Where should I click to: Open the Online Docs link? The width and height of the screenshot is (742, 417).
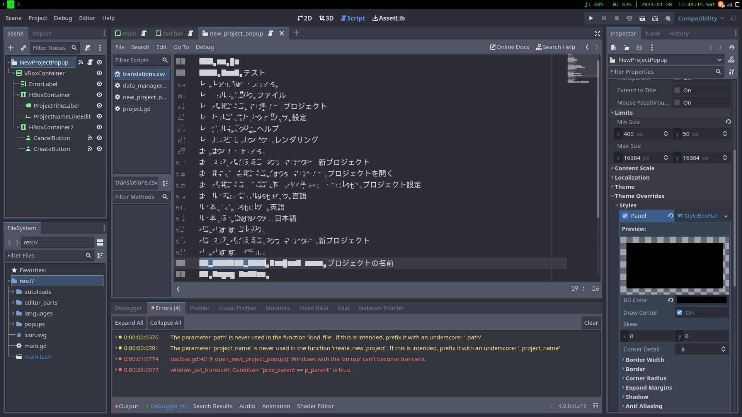click(x=509, y=47)
